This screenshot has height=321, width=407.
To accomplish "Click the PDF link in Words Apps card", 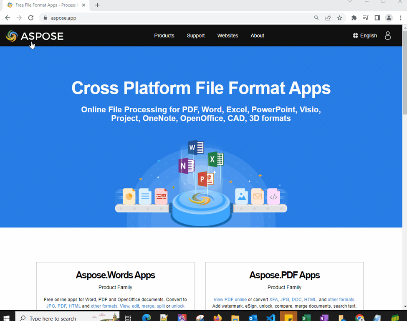I will coord(62,306).
